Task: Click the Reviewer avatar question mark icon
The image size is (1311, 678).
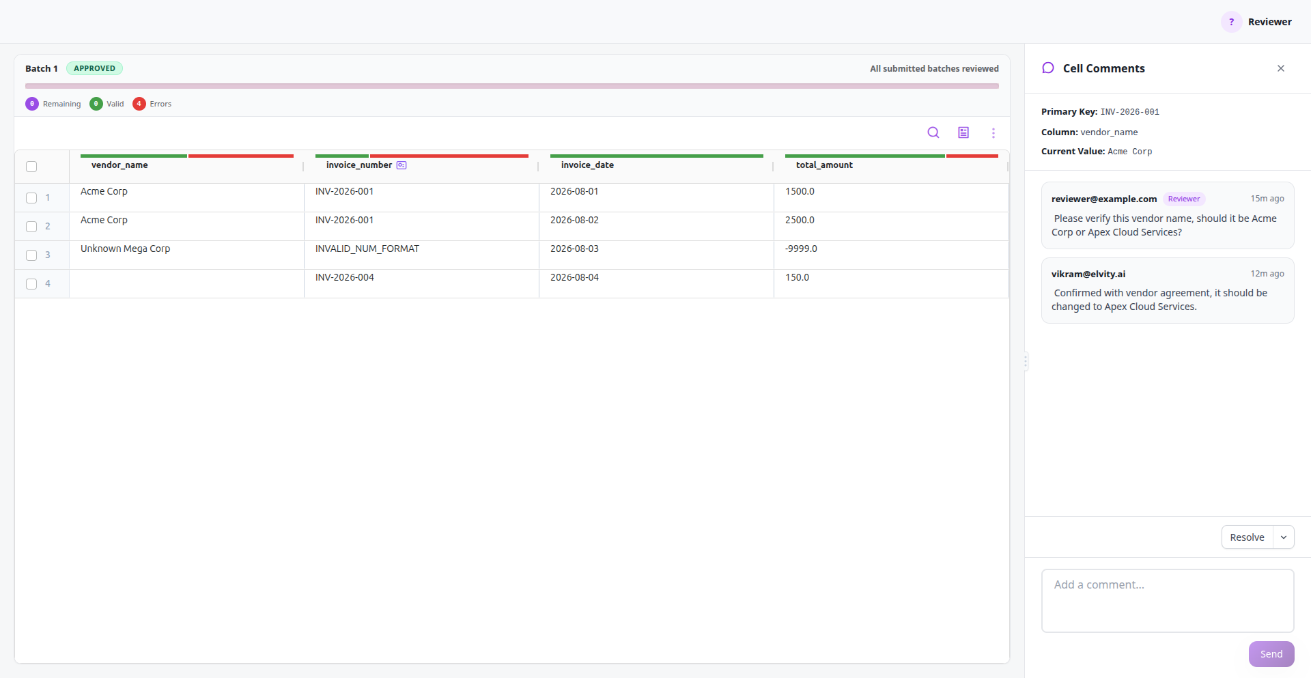Action: click(x=1231, y=22)
